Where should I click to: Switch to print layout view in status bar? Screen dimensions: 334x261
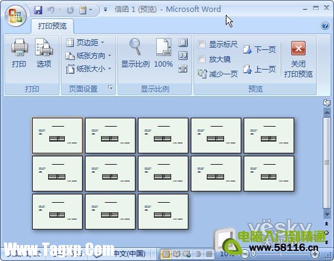pos(165,254)
